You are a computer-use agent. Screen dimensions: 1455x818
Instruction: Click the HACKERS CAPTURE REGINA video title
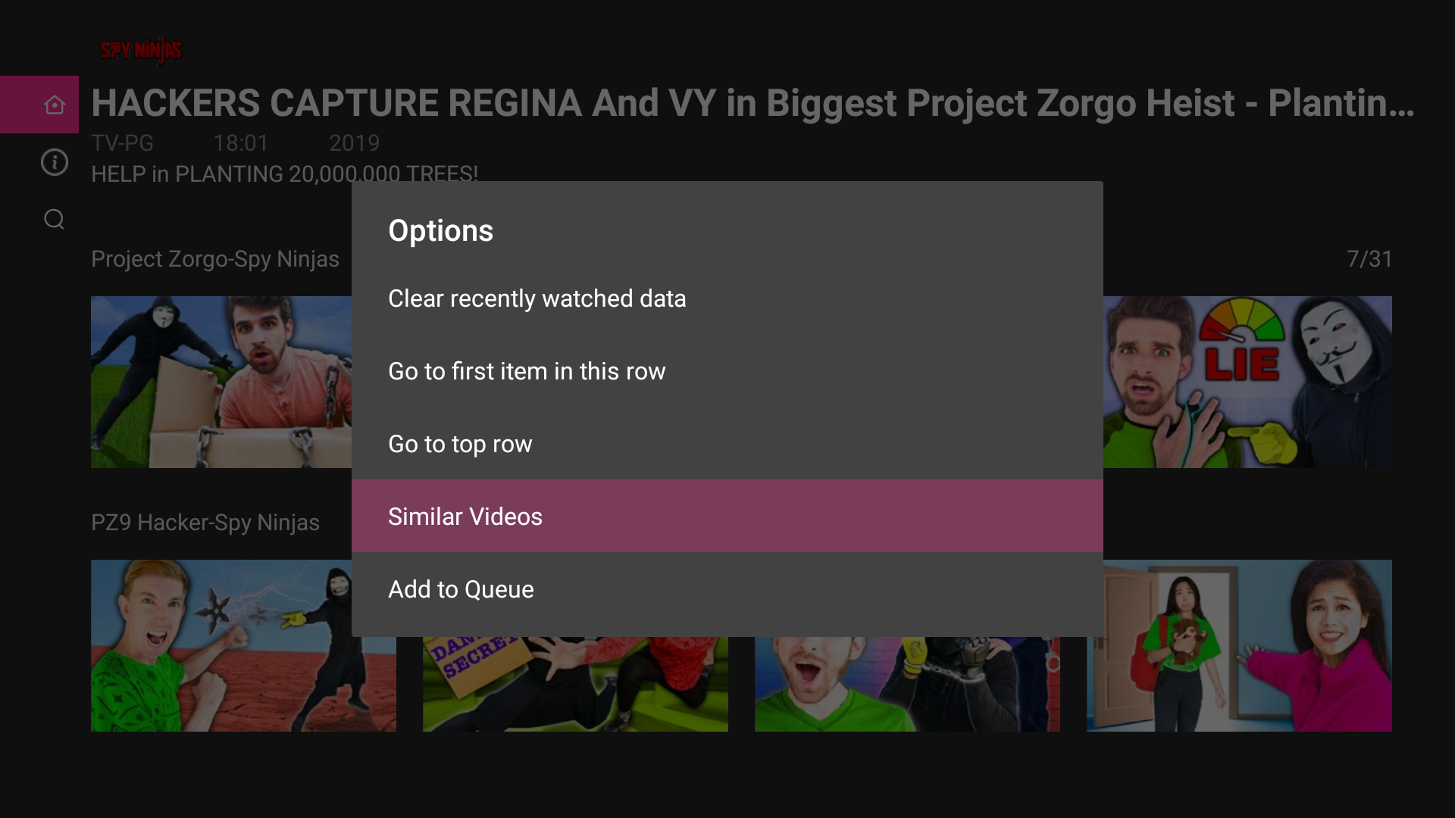pyautogui.click(x=752, y=103)
